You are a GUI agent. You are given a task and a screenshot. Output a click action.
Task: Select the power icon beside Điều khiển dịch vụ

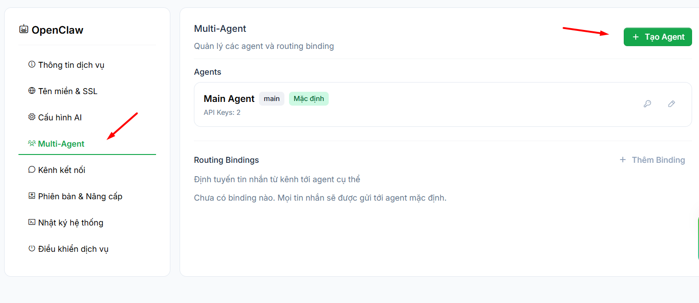31,248
